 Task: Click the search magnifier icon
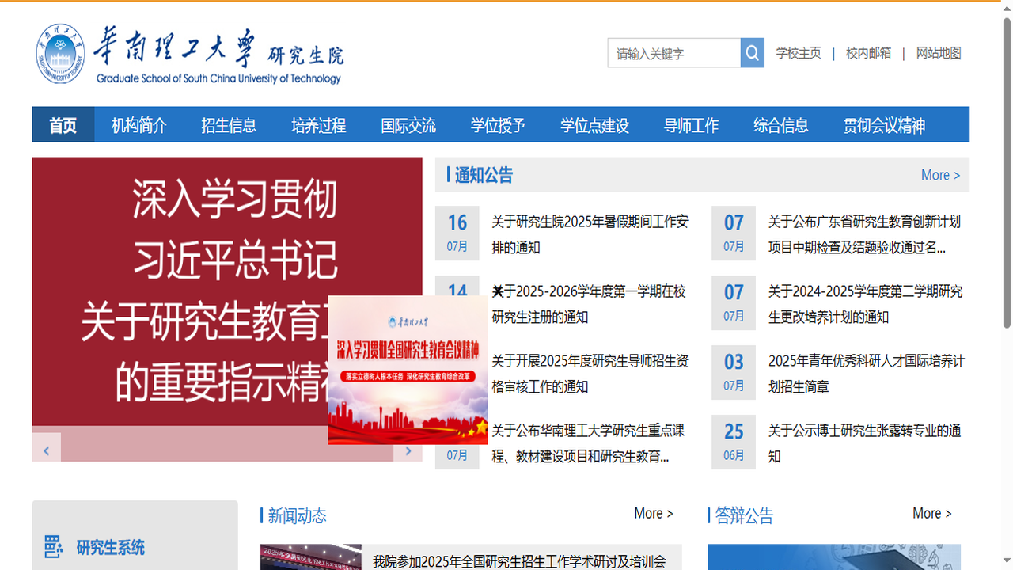(751, 52)
